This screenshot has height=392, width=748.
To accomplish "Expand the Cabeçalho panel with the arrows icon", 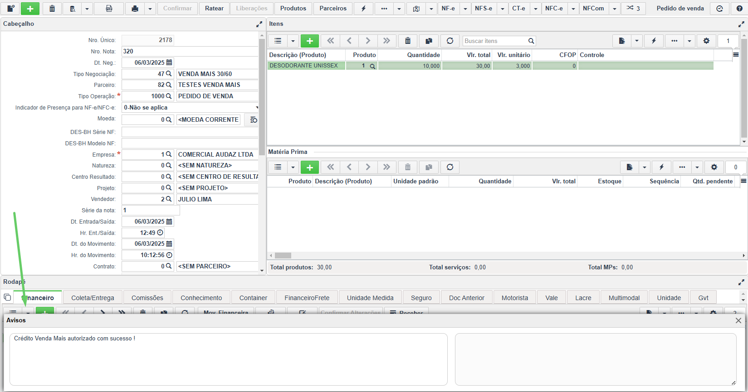I will pyautogui.click(x=259, y=24).
